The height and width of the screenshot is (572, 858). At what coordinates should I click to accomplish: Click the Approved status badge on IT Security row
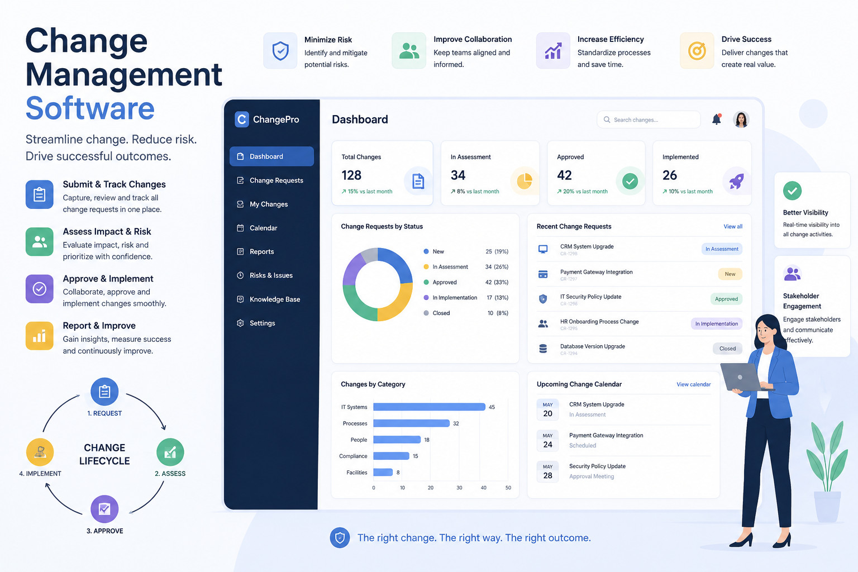pyautogui.click(x=726, y=299)
